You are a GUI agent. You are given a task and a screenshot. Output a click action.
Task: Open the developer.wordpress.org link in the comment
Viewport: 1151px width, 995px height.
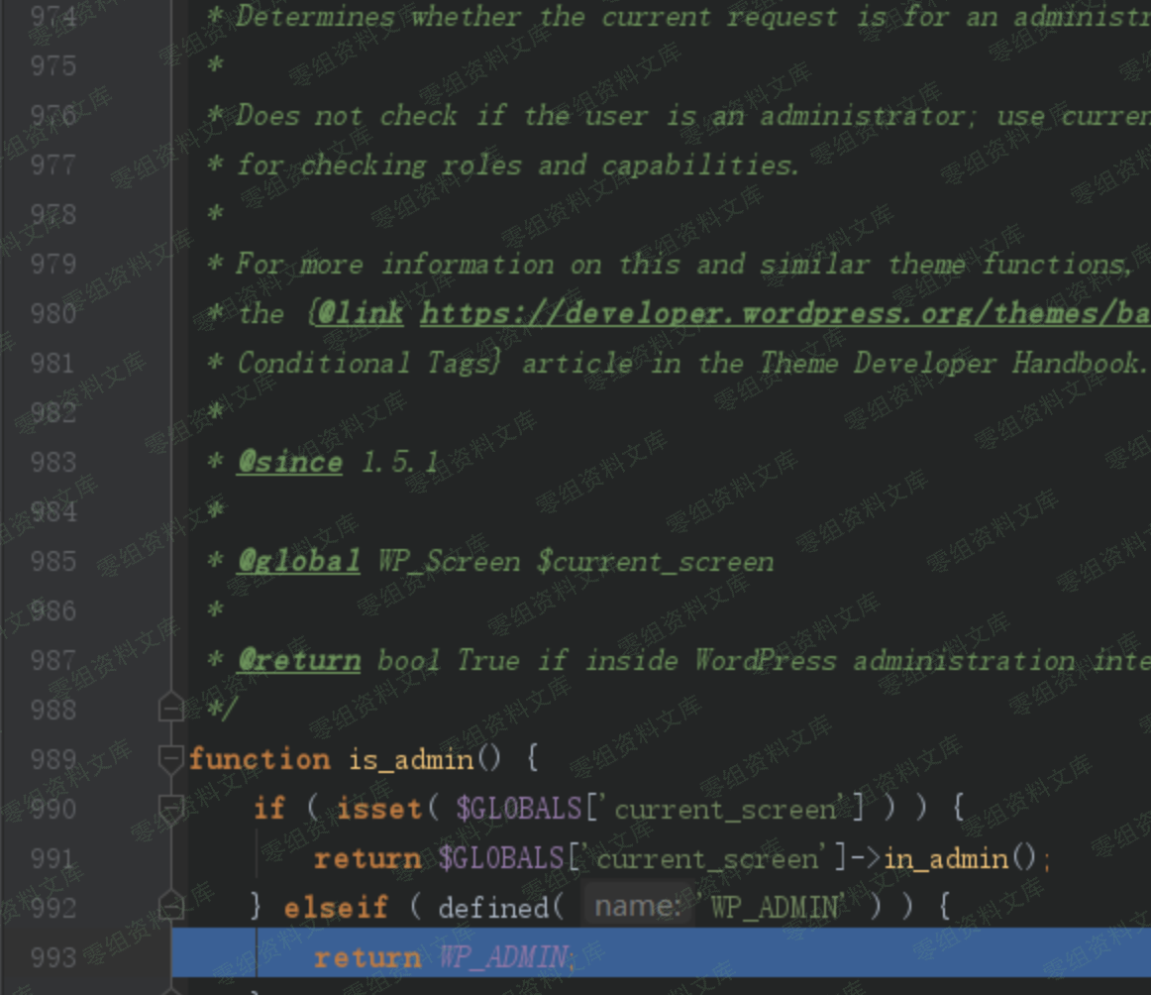(785, 314)
